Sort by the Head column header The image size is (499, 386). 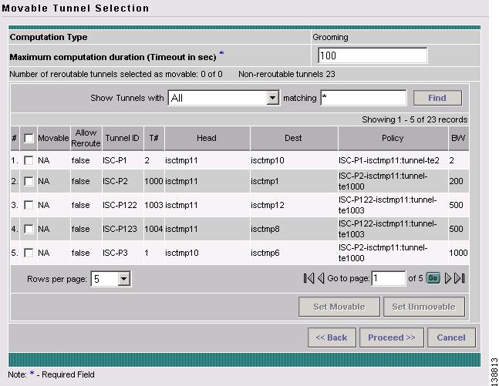pos(206,138)
